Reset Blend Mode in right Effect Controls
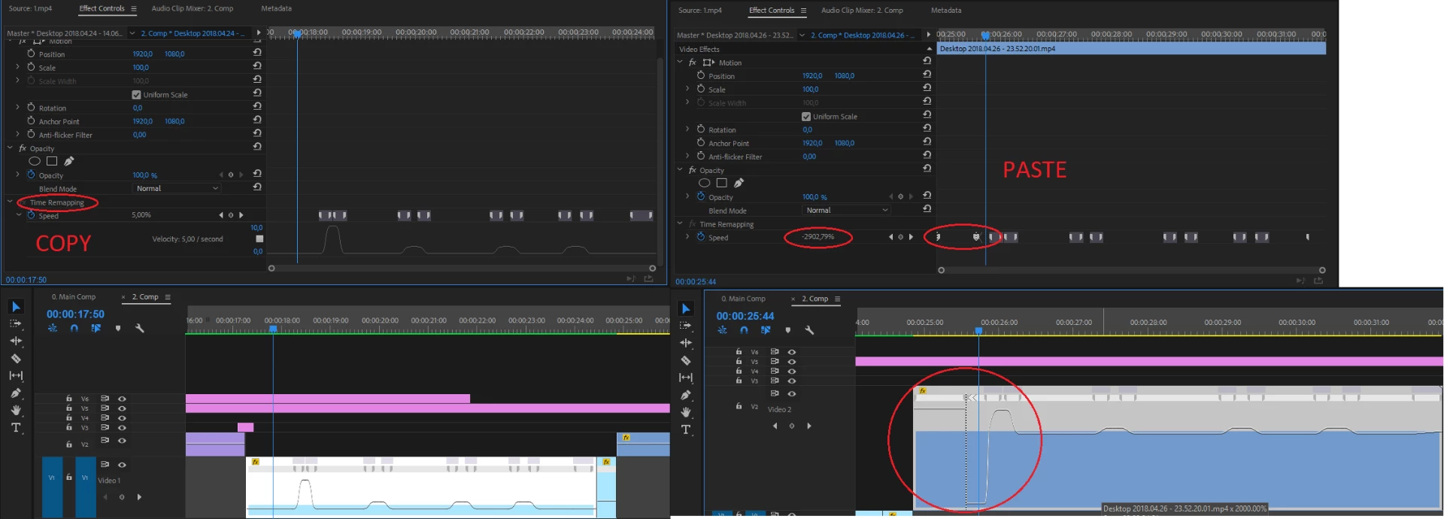The image size is (1444, 519). pyautogui.click(x=927, y=208)
